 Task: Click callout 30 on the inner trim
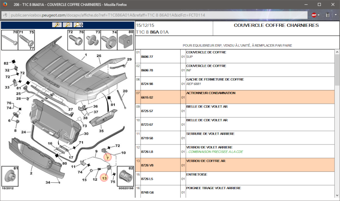point(86,133)
